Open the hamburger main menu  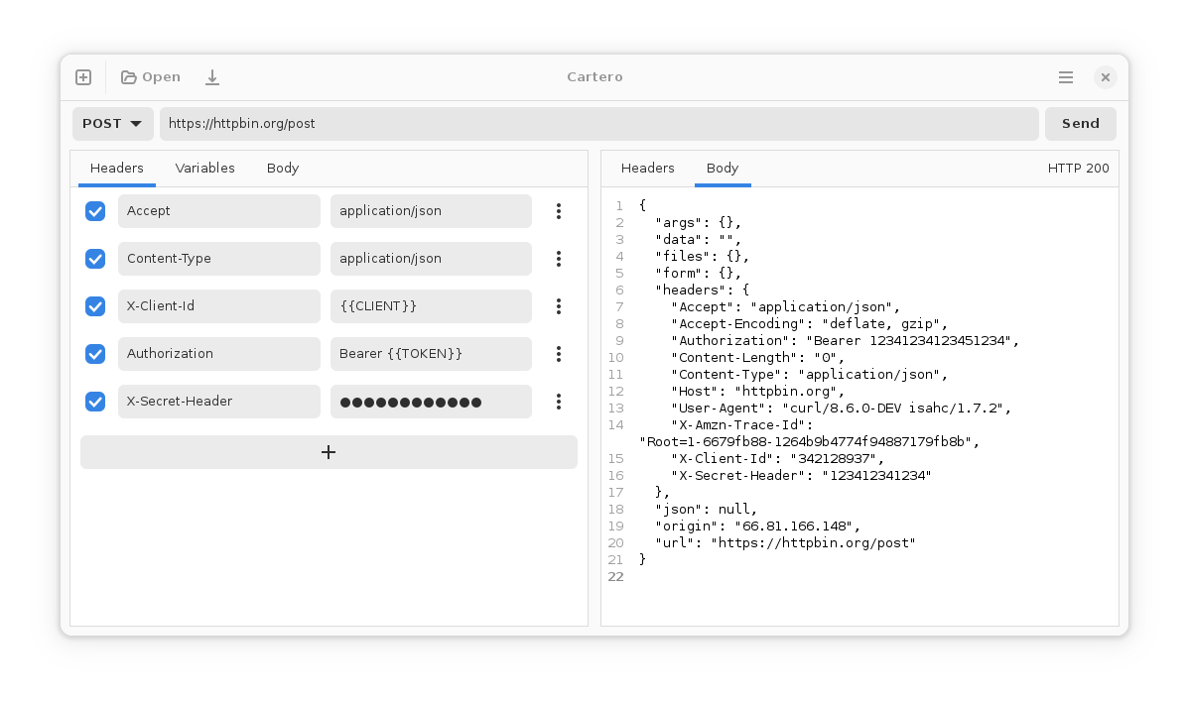click(1065, 77)
